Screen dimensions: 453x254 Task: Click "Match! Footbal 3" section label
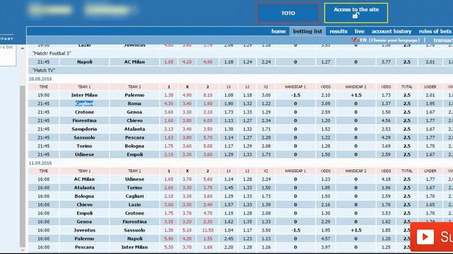[x=52, y=54]
